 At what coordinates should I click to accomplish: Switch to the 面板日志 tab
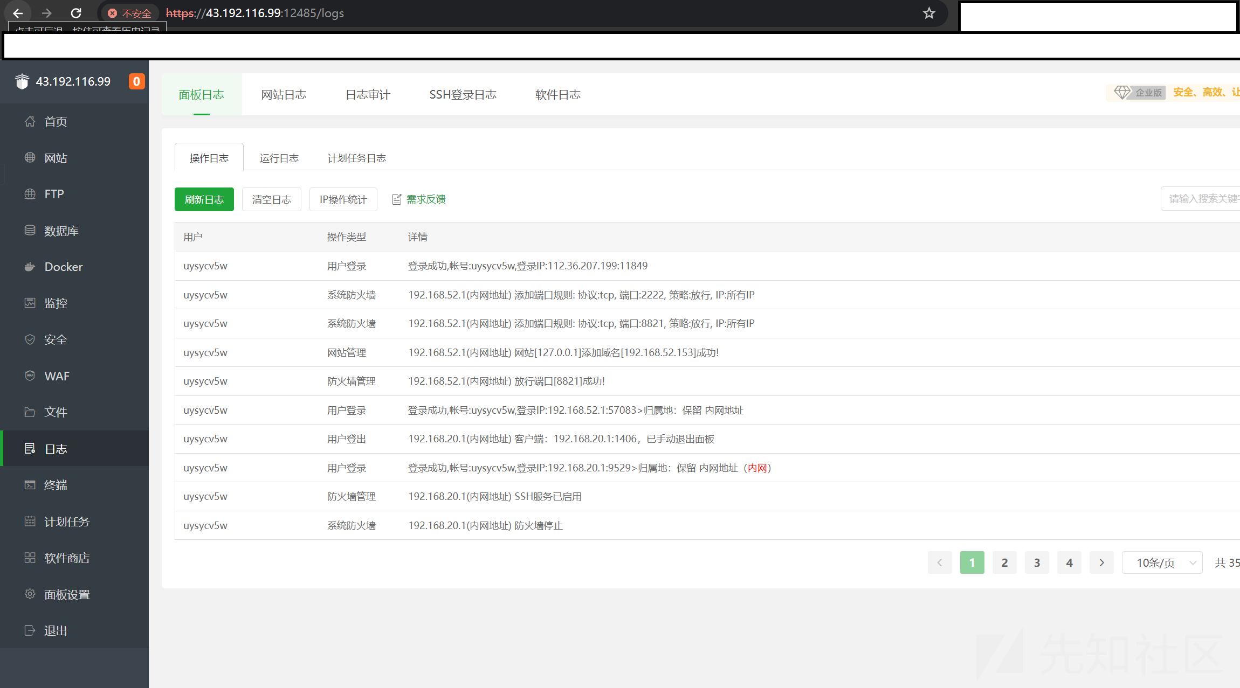coord(202,94)
